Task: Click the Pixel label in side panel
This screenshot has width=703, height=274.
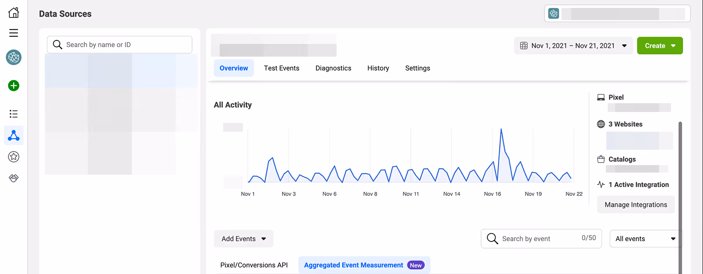Action: click(616, 97)
